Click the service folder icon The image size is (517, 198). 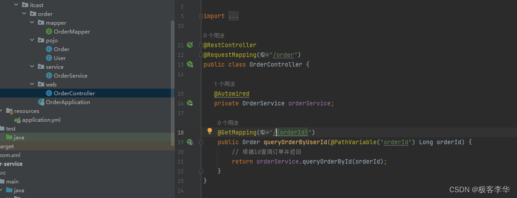41,67
